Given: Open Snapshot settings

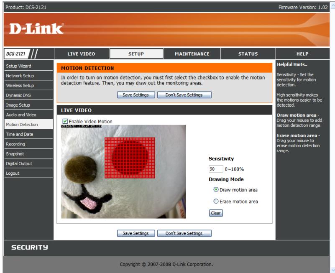Looking at the screenshot, I should click(28, 153).
